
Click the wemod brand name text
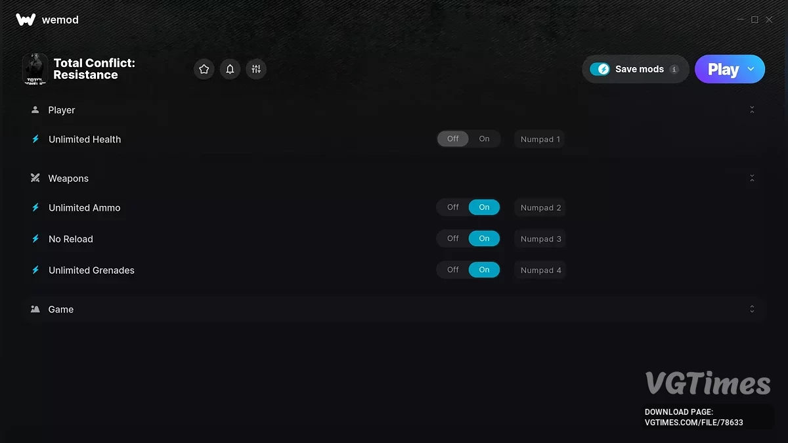click(x=60, y=20)
